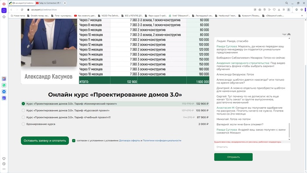Open bookmark «Как изменить цвет...»
The height and width of the screenshot is (173, 307).
pos(85,16)
